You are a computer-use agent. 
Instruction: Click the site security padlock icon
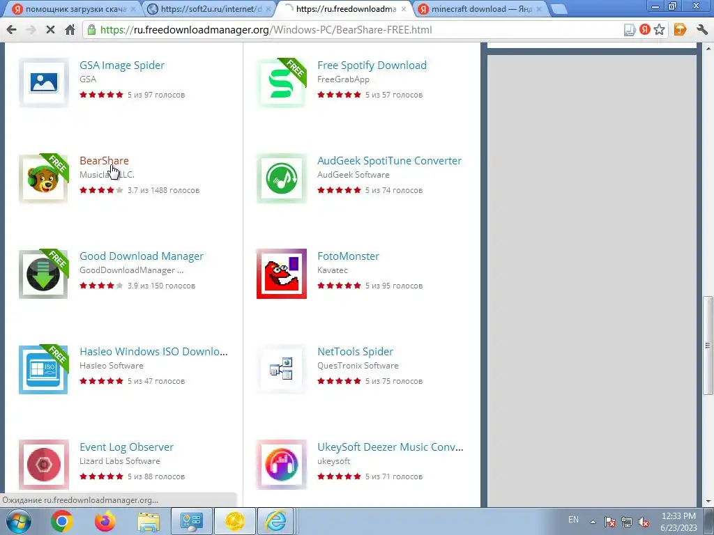click(x=91, y=30)
